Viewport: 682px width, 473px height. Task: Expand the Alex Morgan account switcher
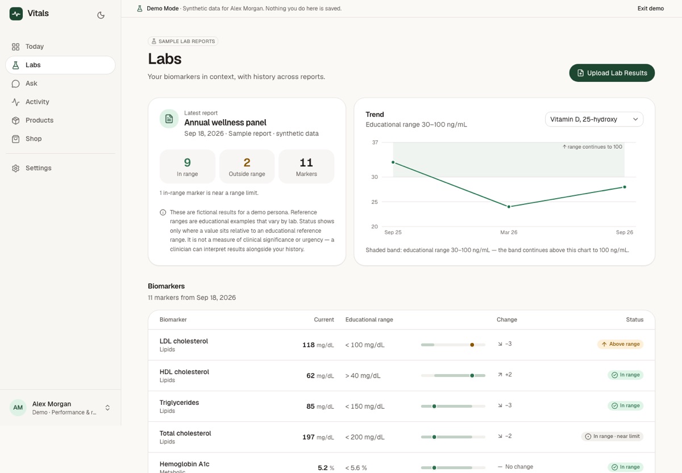(x=60, y=408)
